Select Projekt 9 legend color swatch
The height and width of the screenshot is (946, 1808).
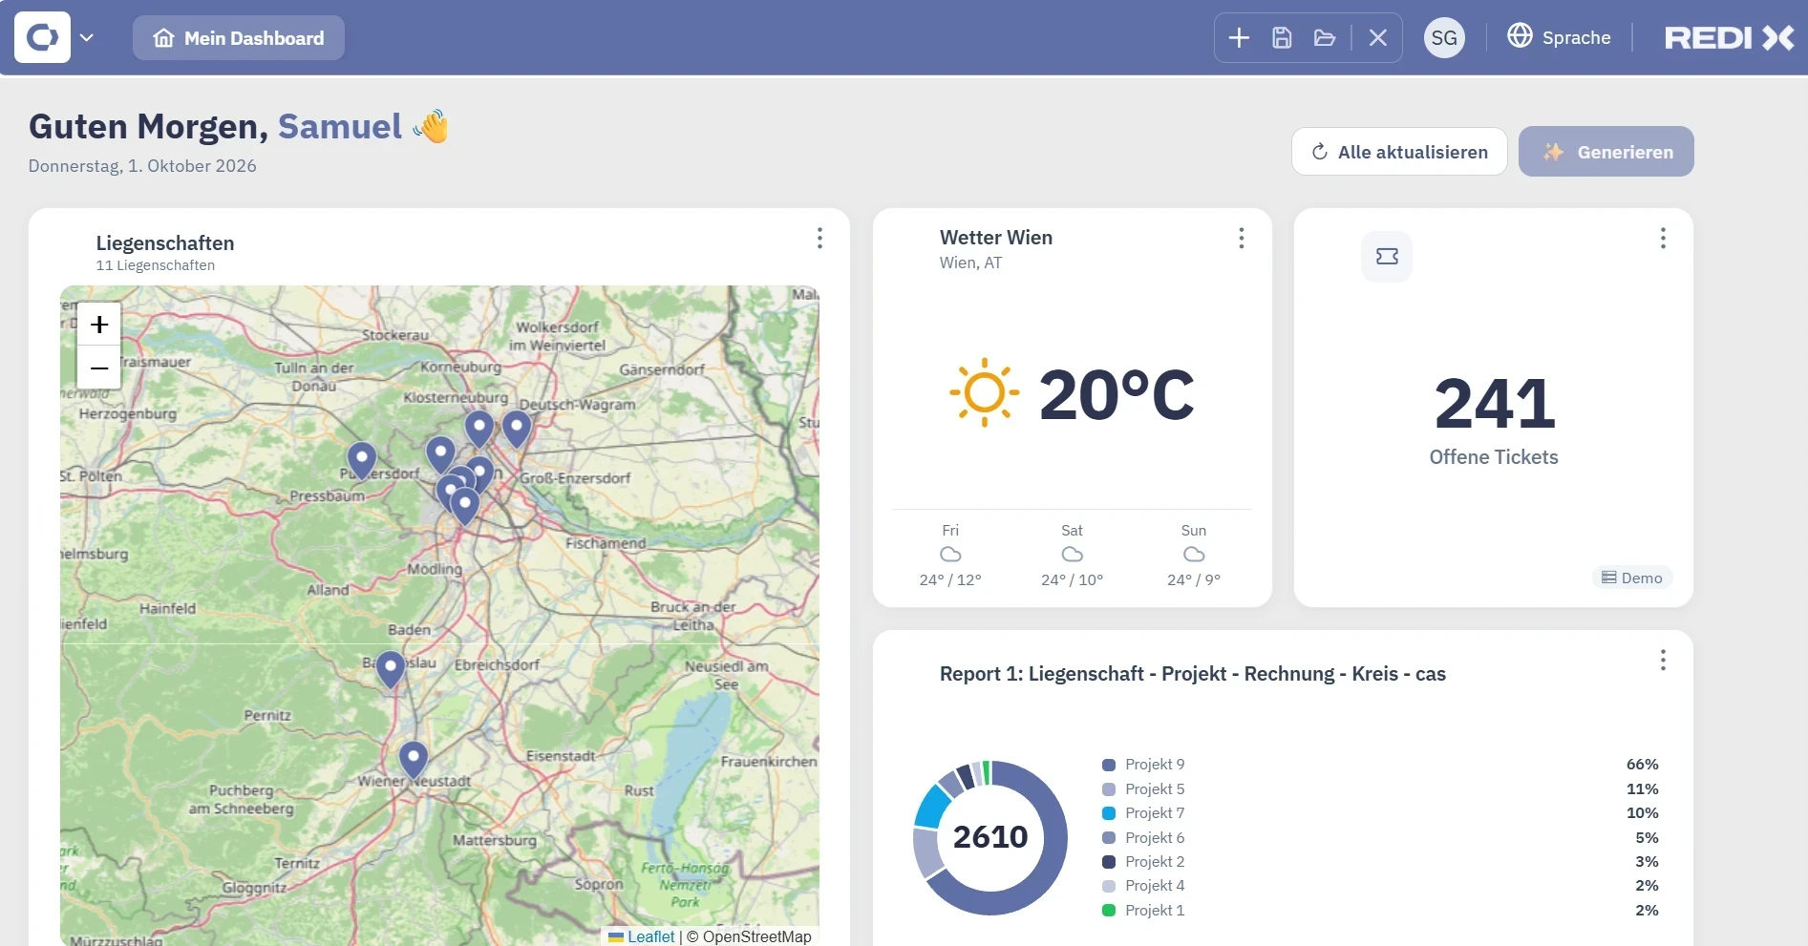[1109, 765]
